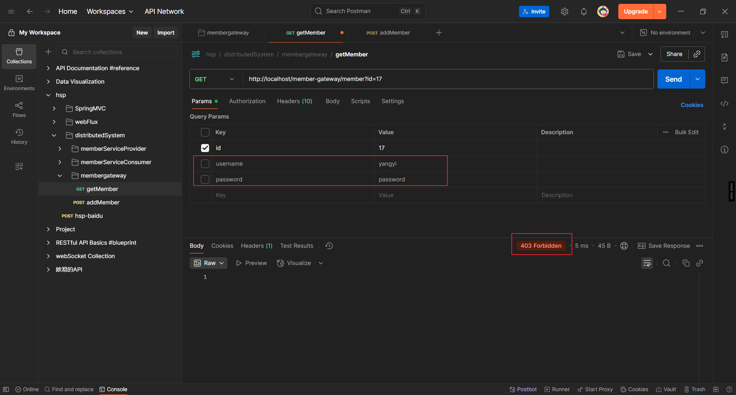
Task: Click the blue Send button
Action: (673, 79)
